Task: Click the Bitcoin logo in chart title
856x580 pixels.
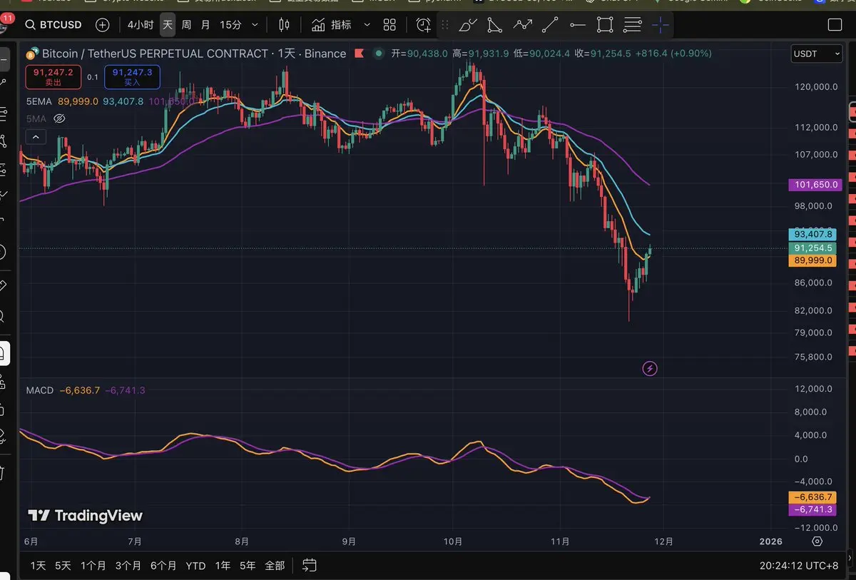Action: point(32,54)
